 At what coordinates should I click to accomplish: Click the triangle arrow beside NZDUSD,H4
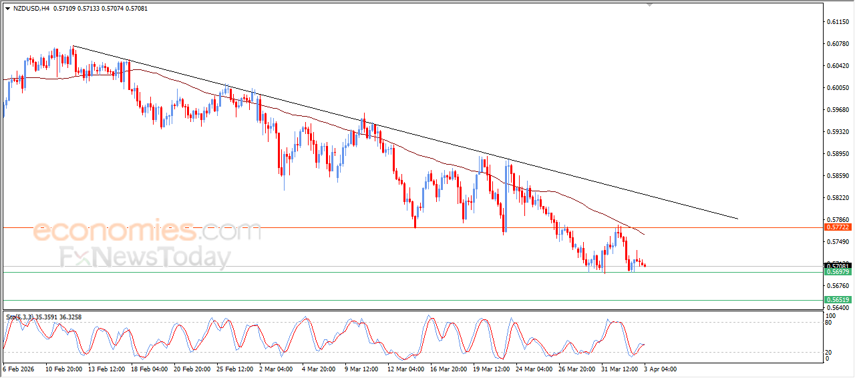pos(7,9)
